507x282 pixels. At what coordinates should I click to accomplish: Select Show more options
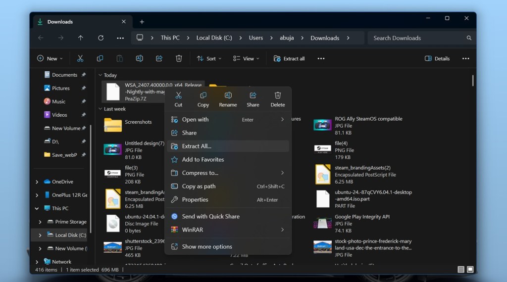228,246
